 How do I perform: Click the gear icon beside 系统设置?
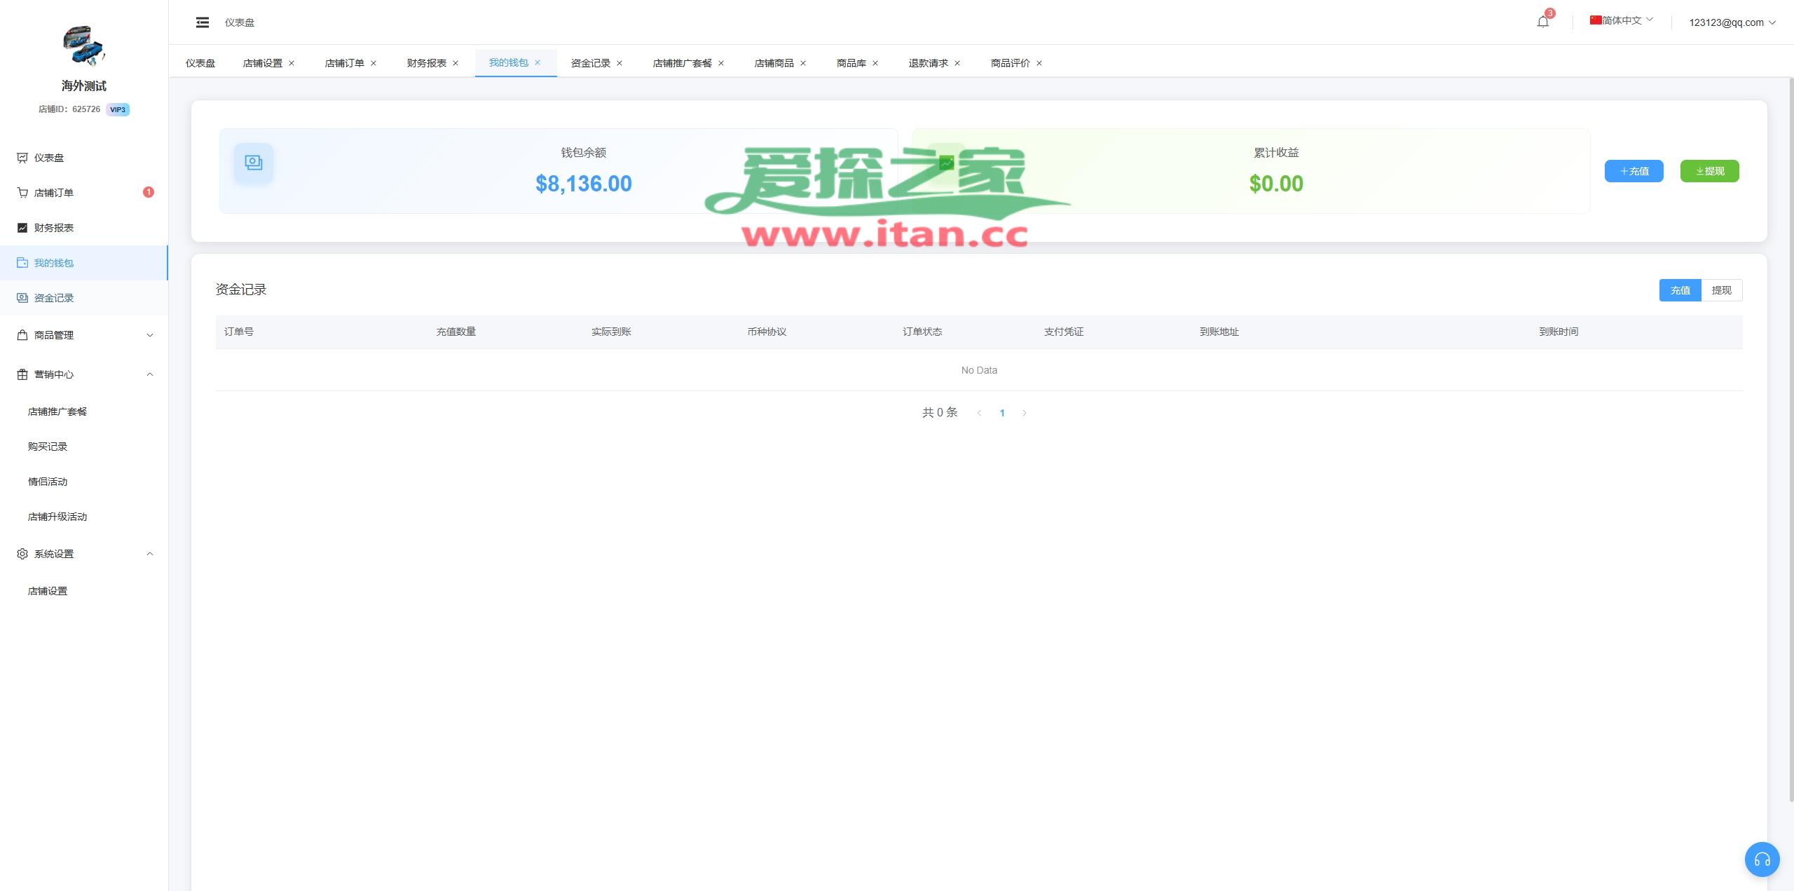[x=22, y=554]
